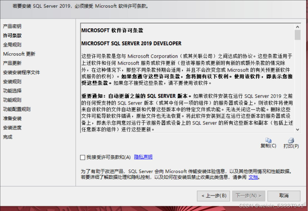Click the 取消 cancel button
This screenshot has height=211, width=308.
284,196
